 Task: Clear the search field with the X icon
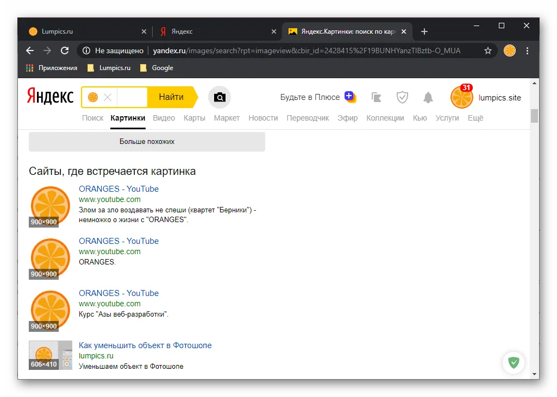click(x=107, y=97)
